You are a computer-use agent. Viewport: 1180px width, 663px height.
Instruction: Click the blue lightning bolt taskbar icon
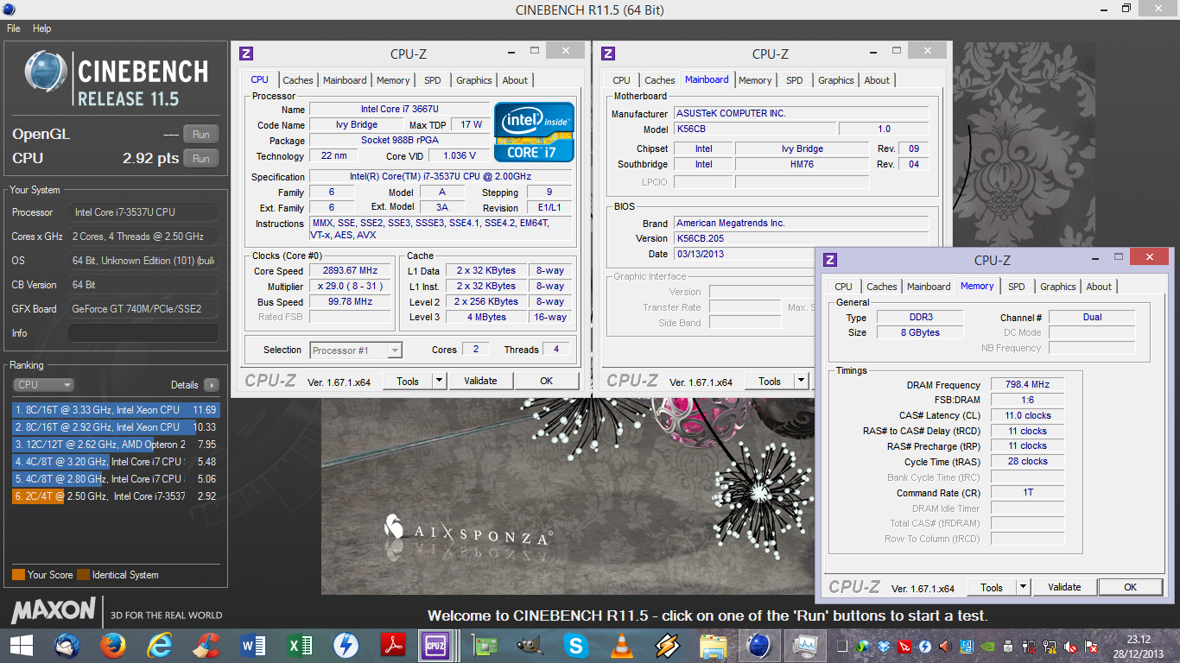346,645
